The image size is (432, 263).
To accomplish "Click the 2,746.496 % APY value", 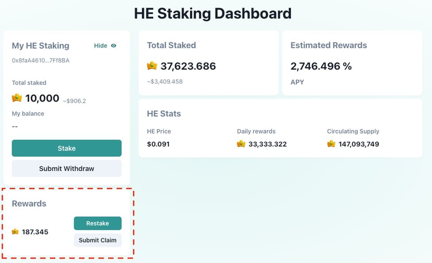I will tap(321, 66).
